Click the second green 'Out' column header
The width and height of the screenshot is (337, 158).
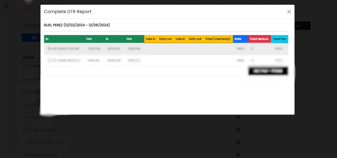(129, 39)
